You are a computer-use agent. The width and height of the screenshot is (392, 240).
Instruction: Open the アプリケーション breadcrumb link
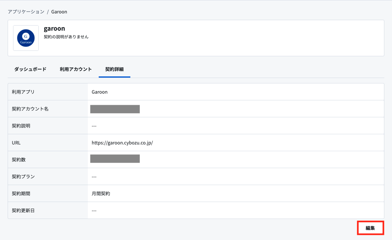point(26,12)
